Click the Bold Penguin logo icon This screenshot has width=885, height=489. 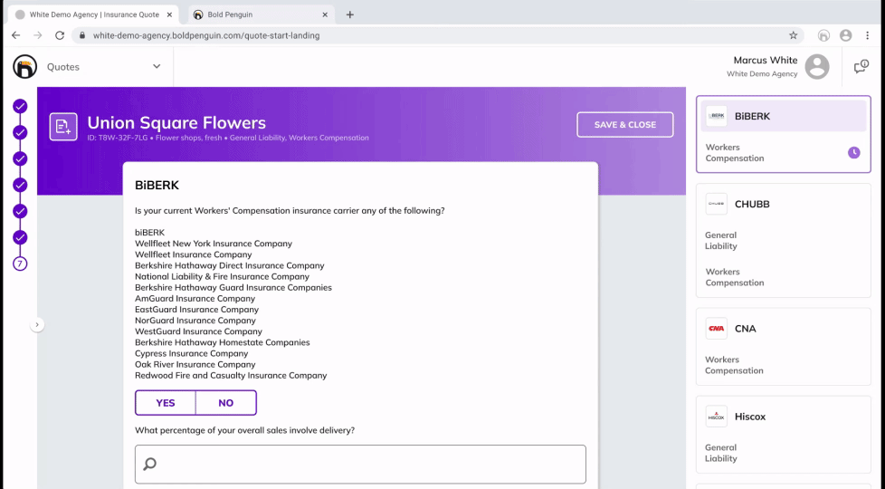point(24,67)
